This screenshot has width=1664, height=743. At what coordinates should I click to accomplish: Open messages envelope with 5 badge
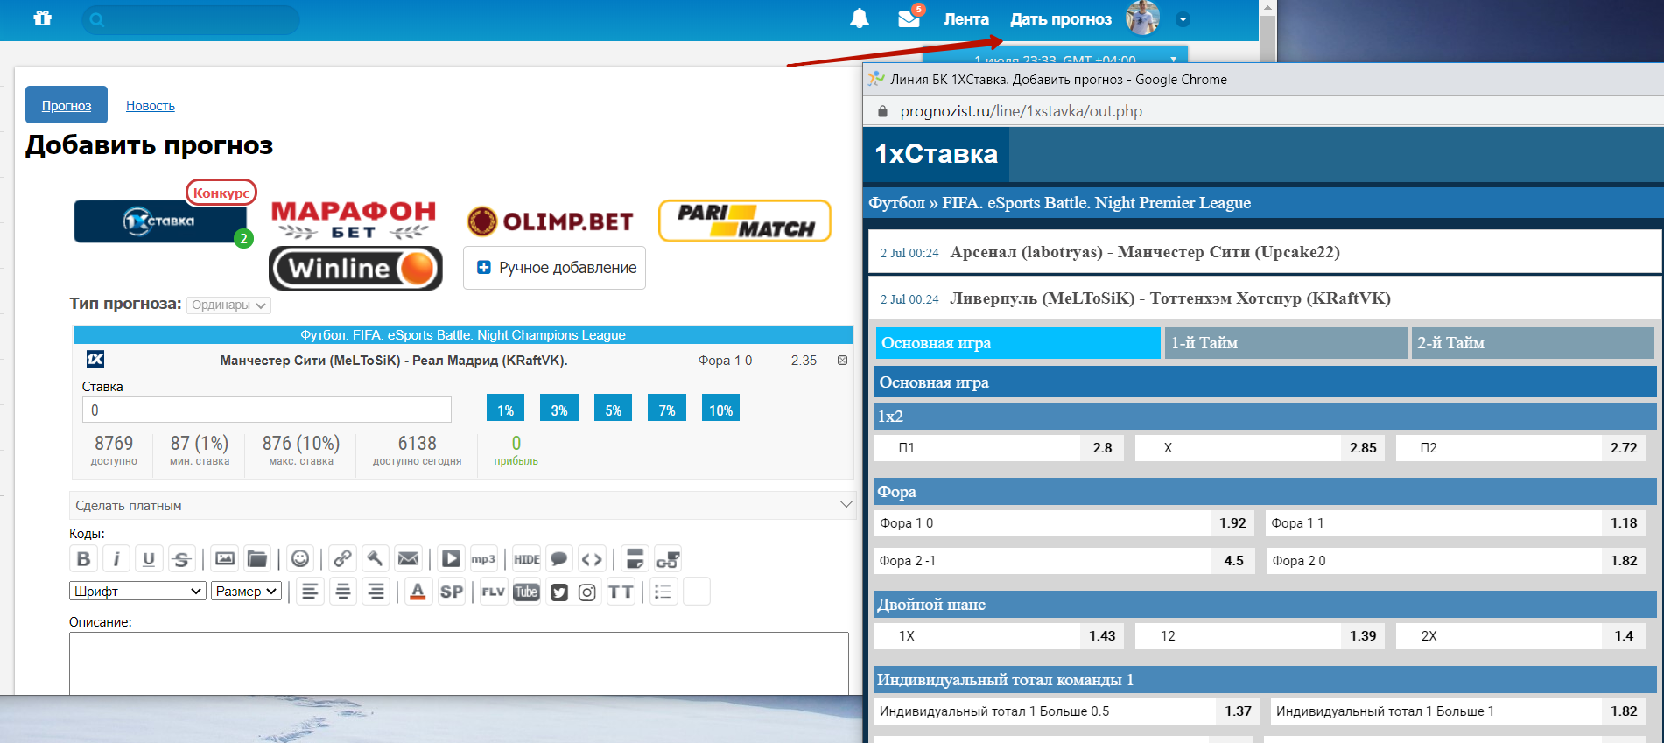pyautogui.click(x=909, y=18)
